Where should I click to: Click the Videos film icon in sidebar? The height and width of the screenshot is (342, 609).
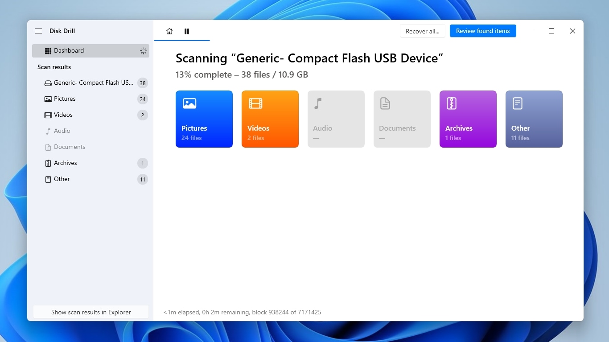click(48, 115)
